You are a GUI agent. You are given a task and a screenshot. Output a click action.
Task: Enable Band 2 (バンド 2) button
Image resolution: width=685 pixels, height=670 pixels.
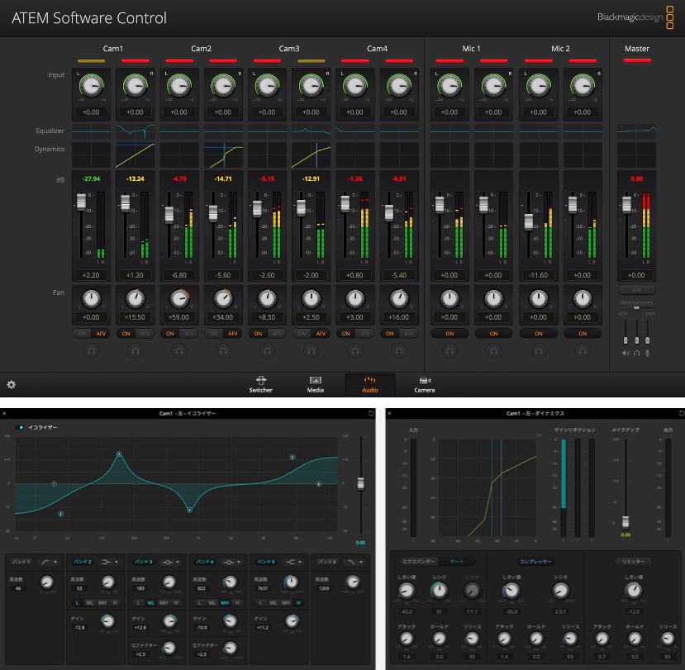(x=83, y=562)
